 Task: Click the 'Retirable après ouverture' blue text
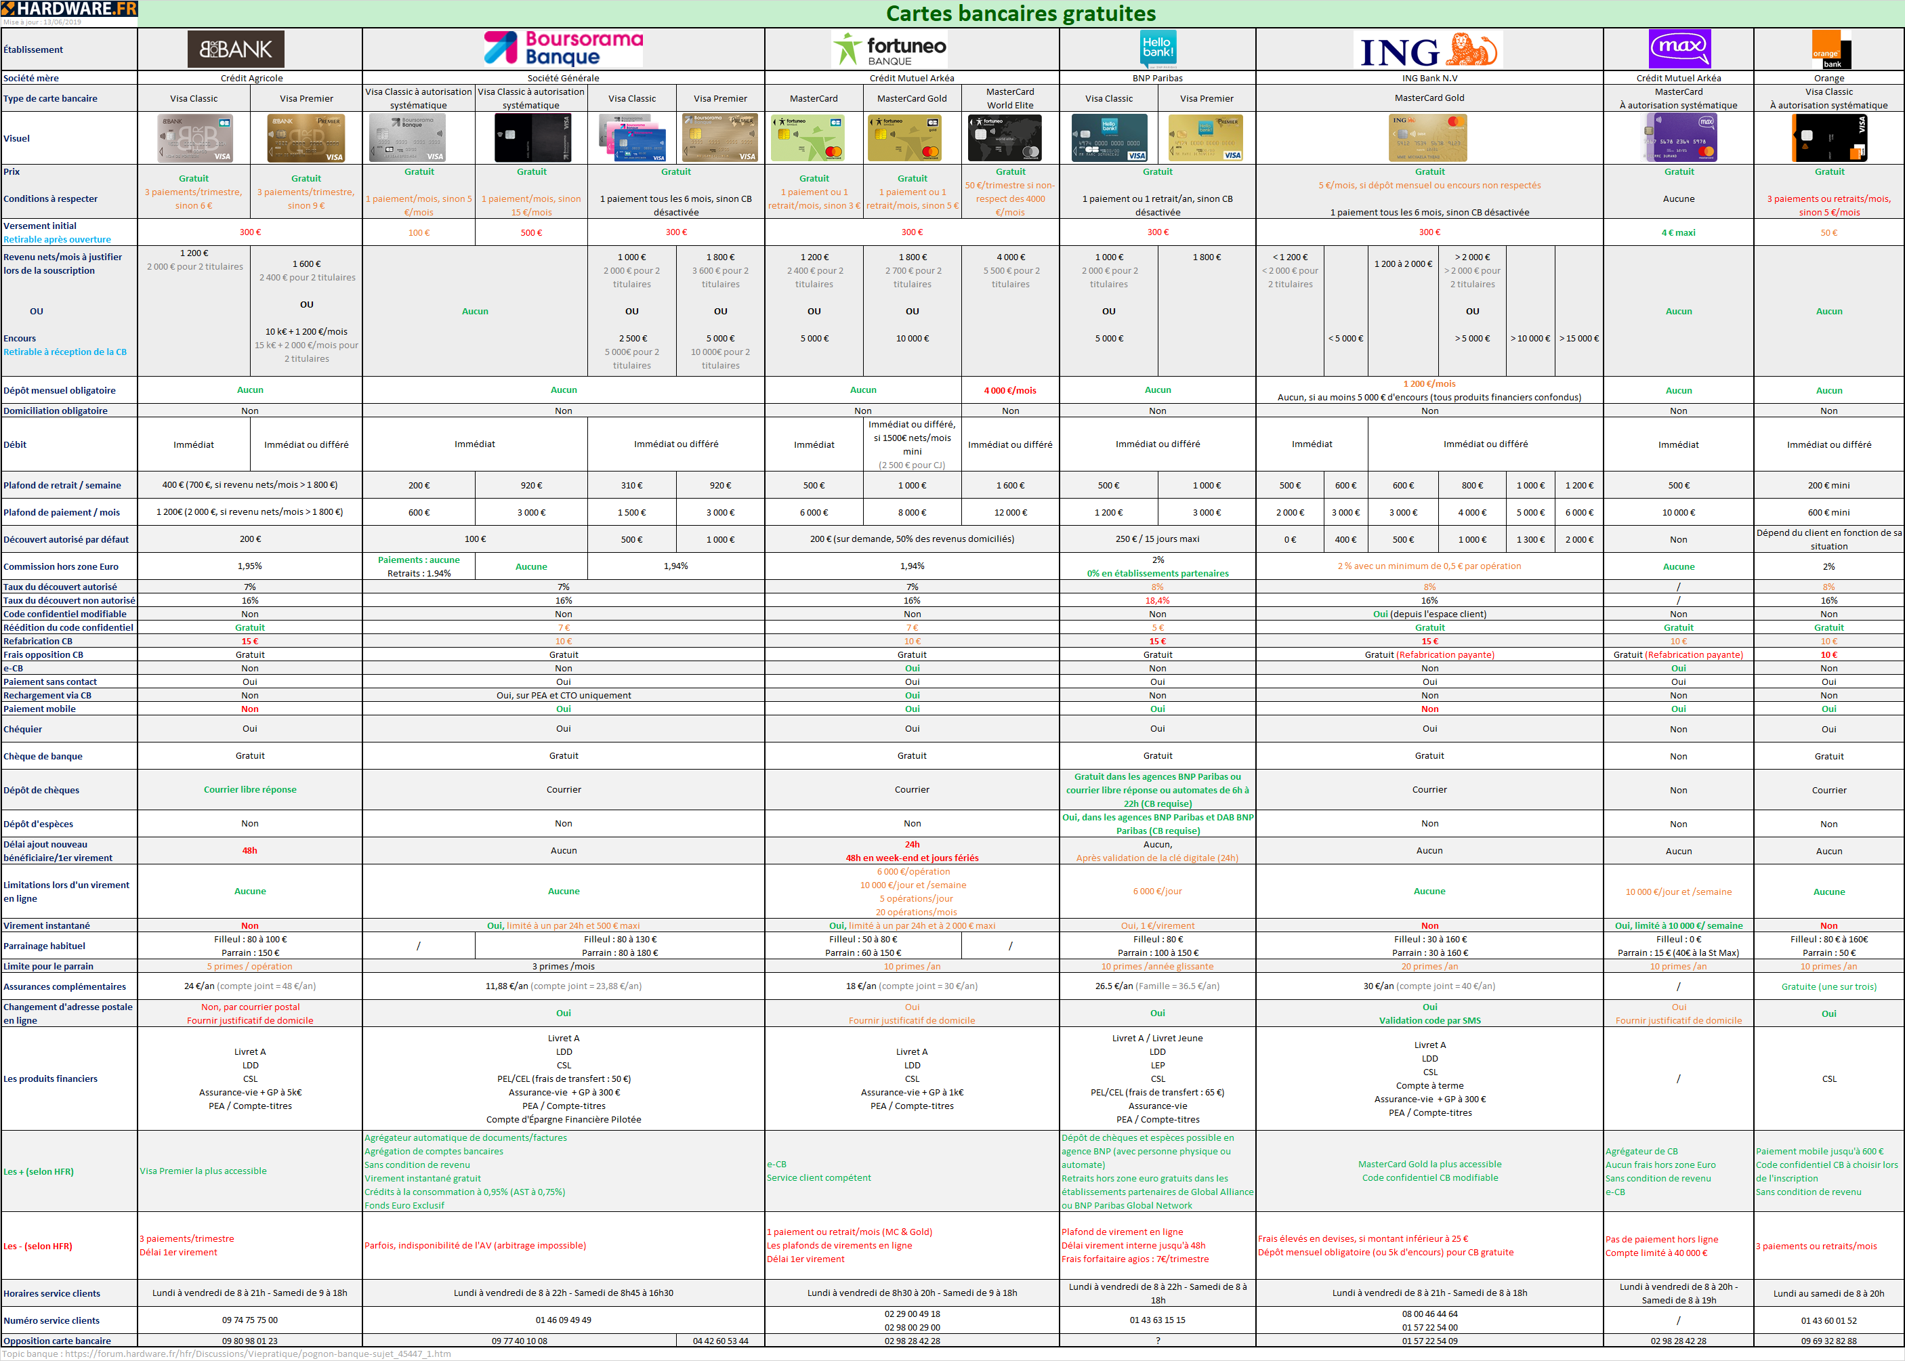tap(57, 240)
